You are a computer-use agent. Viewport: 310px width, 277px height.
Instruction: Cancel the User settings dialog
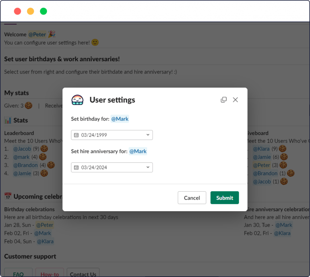[x=192, y=198]
